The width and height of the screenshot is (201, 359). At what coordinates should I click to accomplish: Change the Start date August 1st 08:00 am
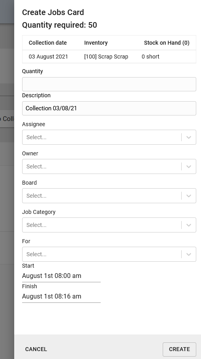pos(61,276)
